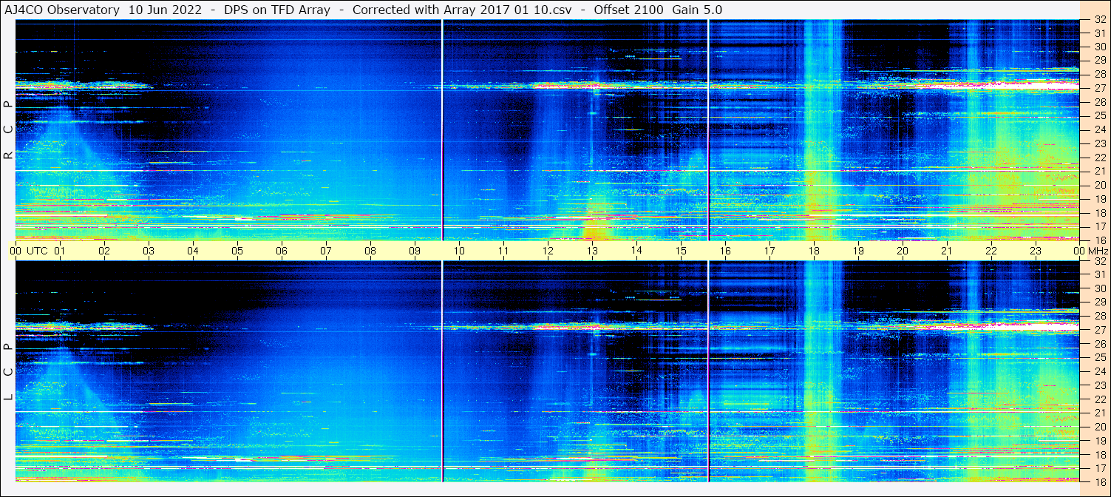
Task: Click the 27 MHz label on upper frequency scale
Action: click(1099, 88)
